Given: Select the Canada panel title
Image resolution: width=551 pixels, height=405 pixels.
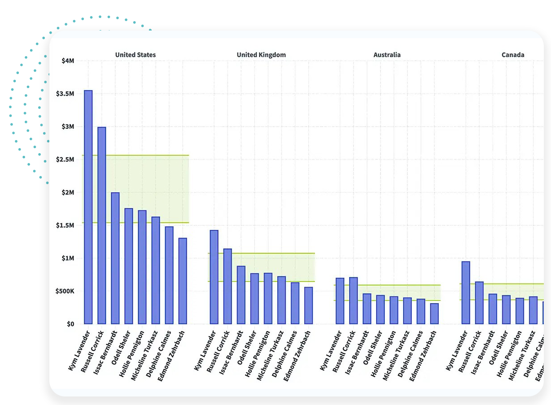Looking at the screenshot, I should click(x=512, y=55).
